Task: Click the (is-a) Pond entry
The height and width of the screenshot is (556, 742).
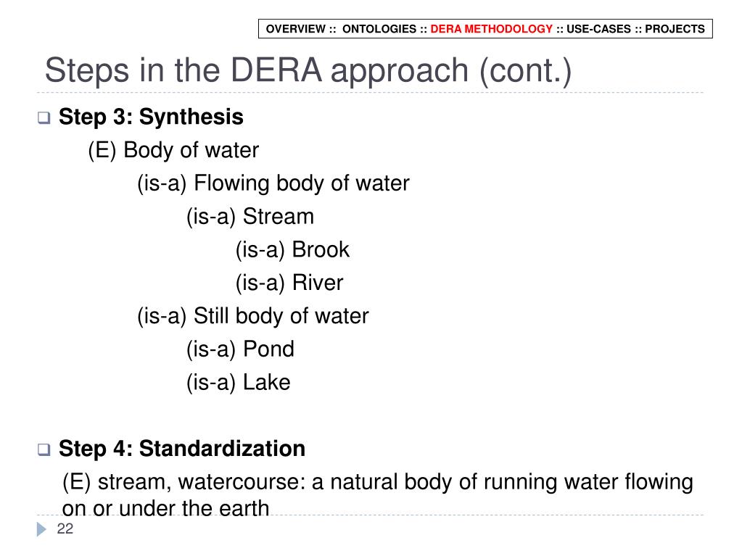Action: click(240, 349)
